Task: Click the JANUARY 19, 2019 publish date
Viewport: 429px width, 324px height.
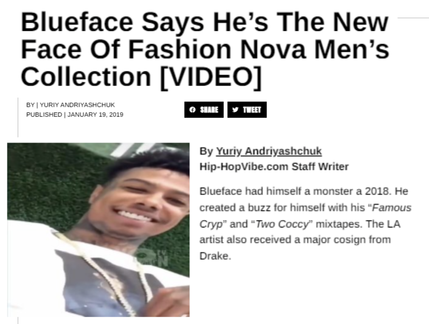Action: (95, 115)
